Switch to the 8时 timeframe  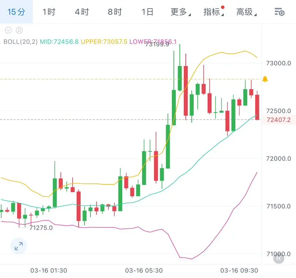point(115,12)
